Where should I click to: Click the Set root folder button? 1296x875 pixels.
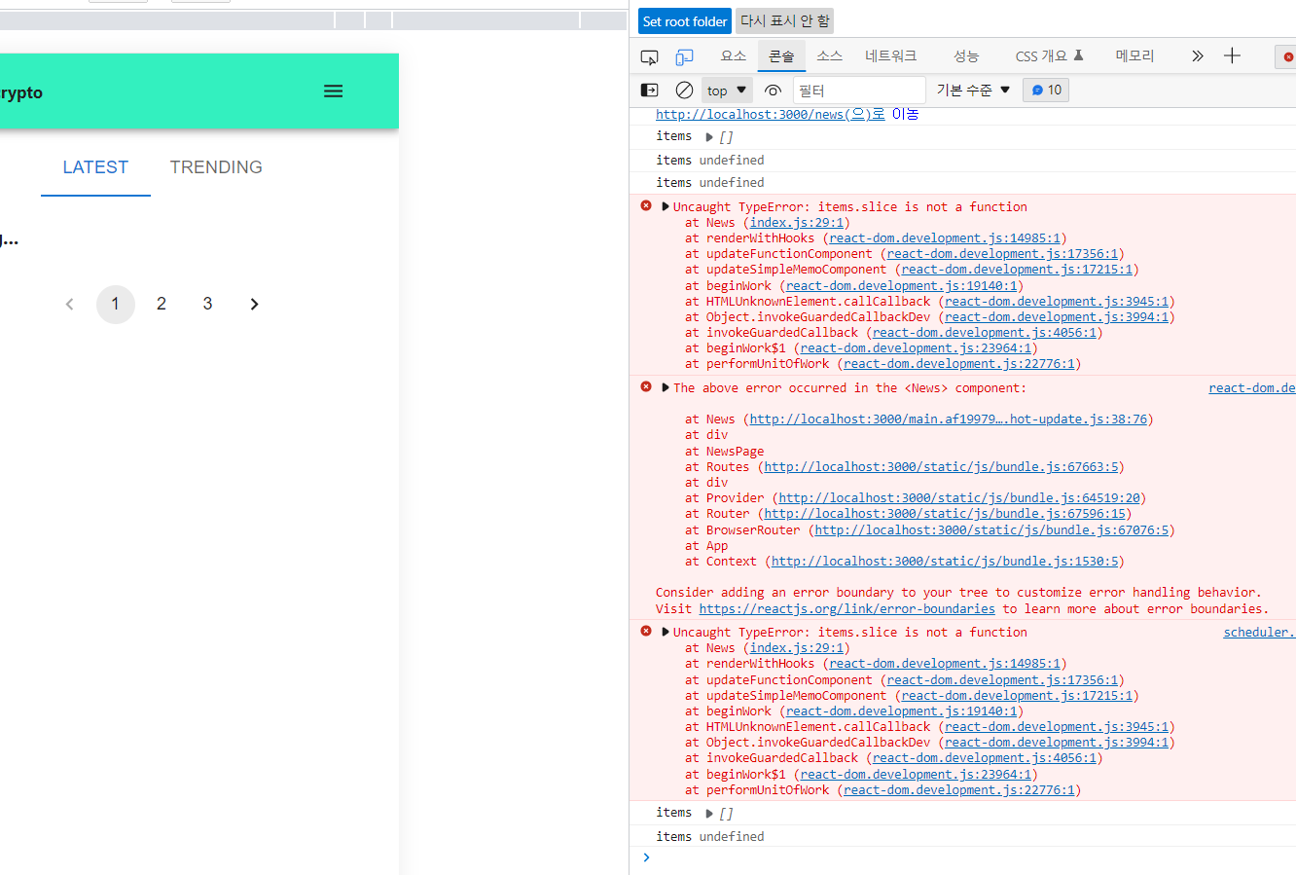point(684,20)
